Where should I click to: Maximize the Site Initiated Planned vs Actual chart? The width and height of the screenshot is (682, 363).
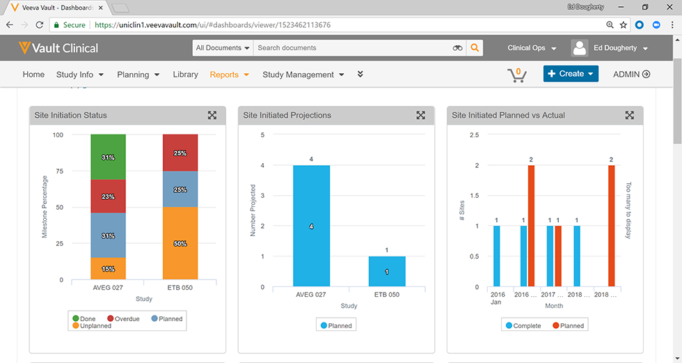tap(629, 116)
